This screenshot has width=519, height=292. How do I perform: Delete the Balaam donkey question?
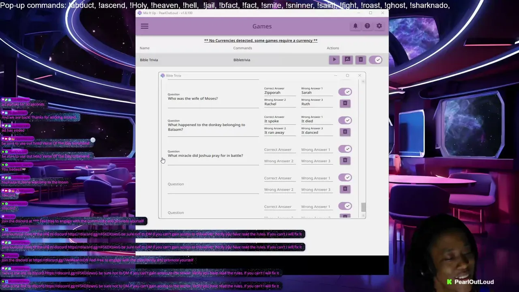pyautogui.click(x=345, y=132)
